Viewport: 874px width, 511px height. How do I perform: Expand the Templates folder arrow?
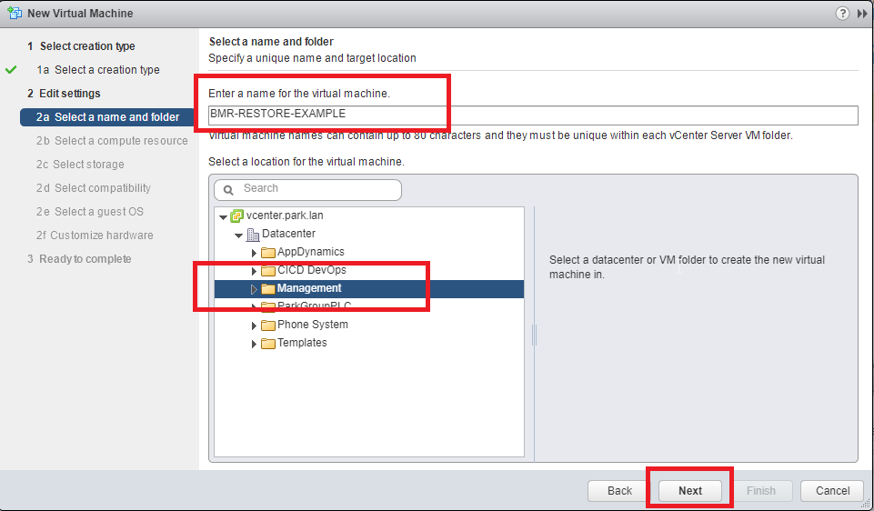pos(254,344)
